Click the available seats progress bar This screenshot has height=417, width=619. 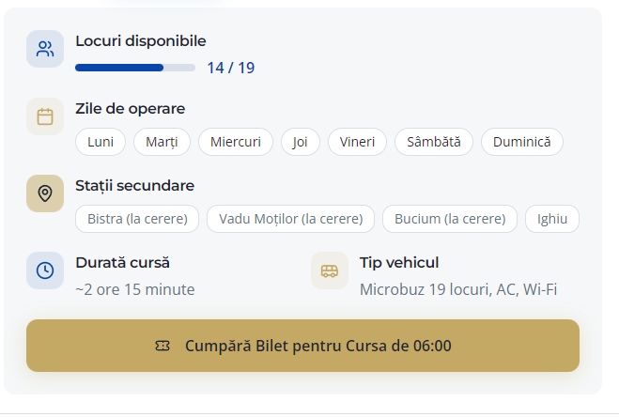135,68
